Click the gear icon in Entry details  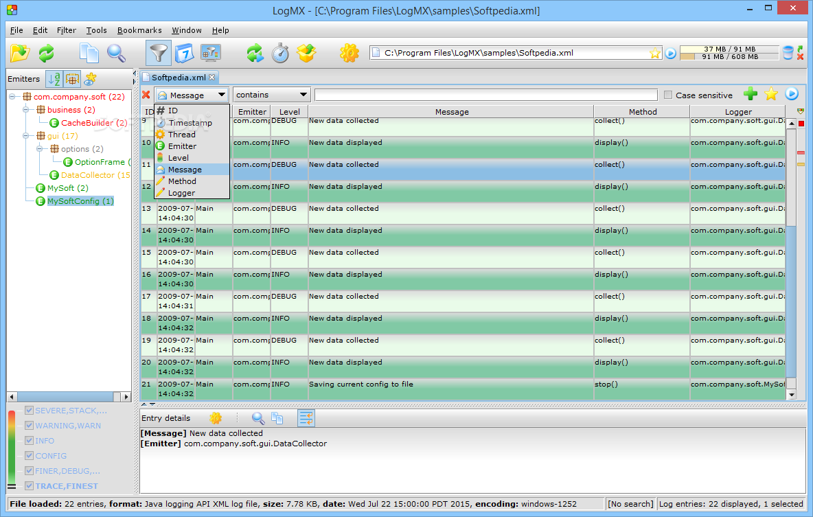tap(216, 418)
